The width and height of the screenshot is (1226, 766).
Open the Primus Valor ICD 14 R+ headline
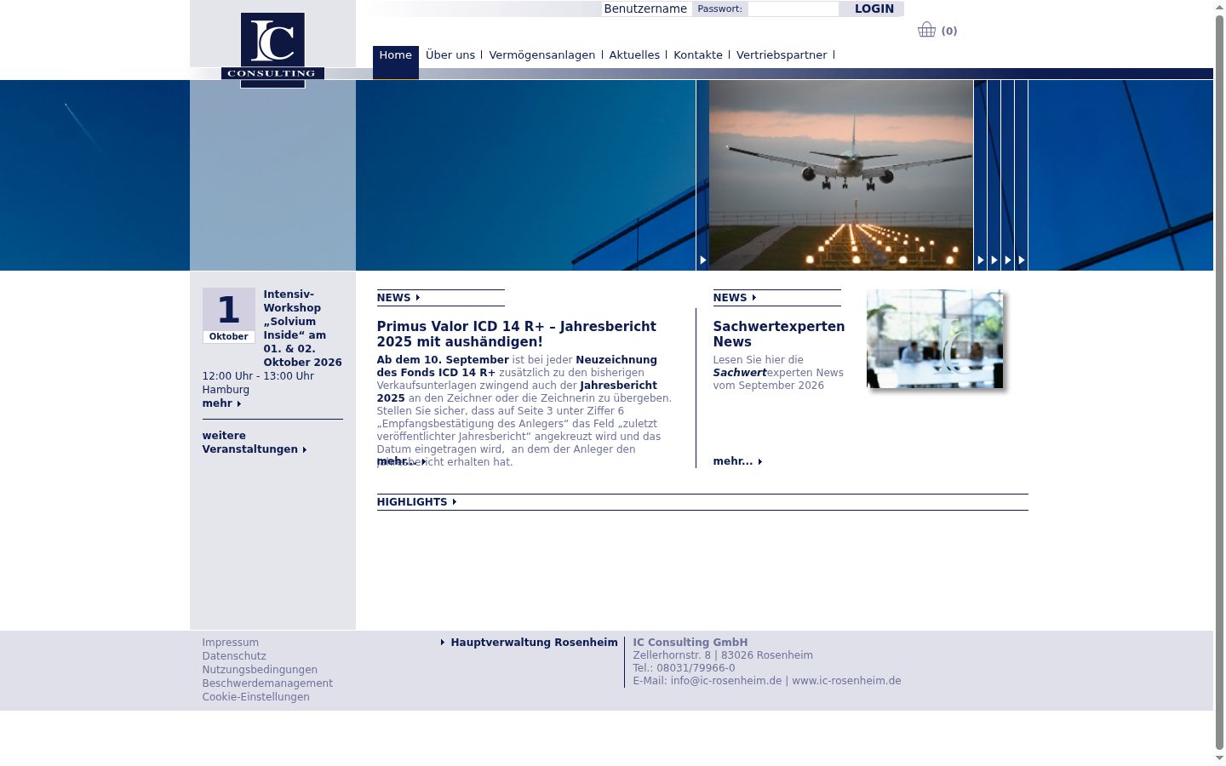(517, 334)
